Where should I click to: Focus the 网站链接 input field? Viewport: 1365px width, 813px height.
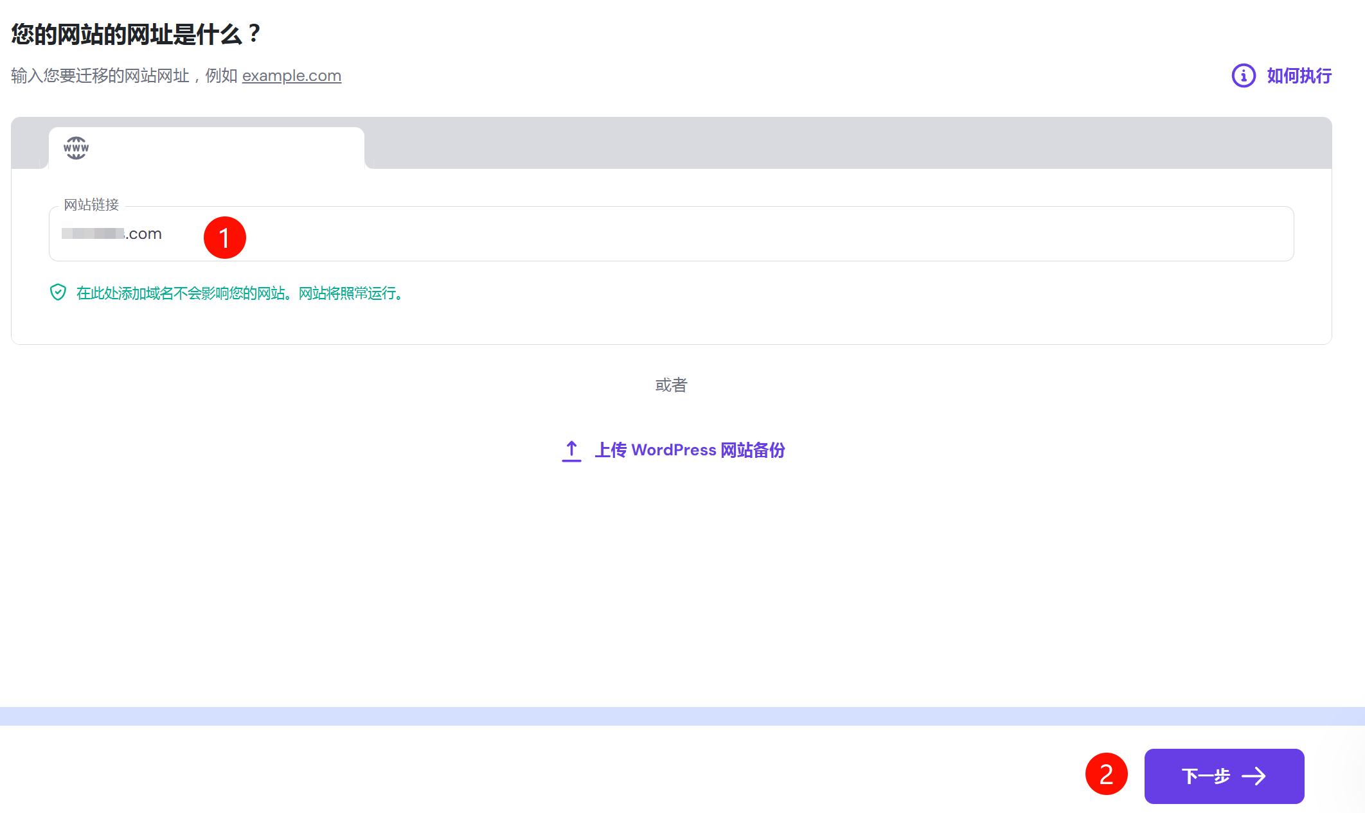pyautogui.click(x=671, y=234)
